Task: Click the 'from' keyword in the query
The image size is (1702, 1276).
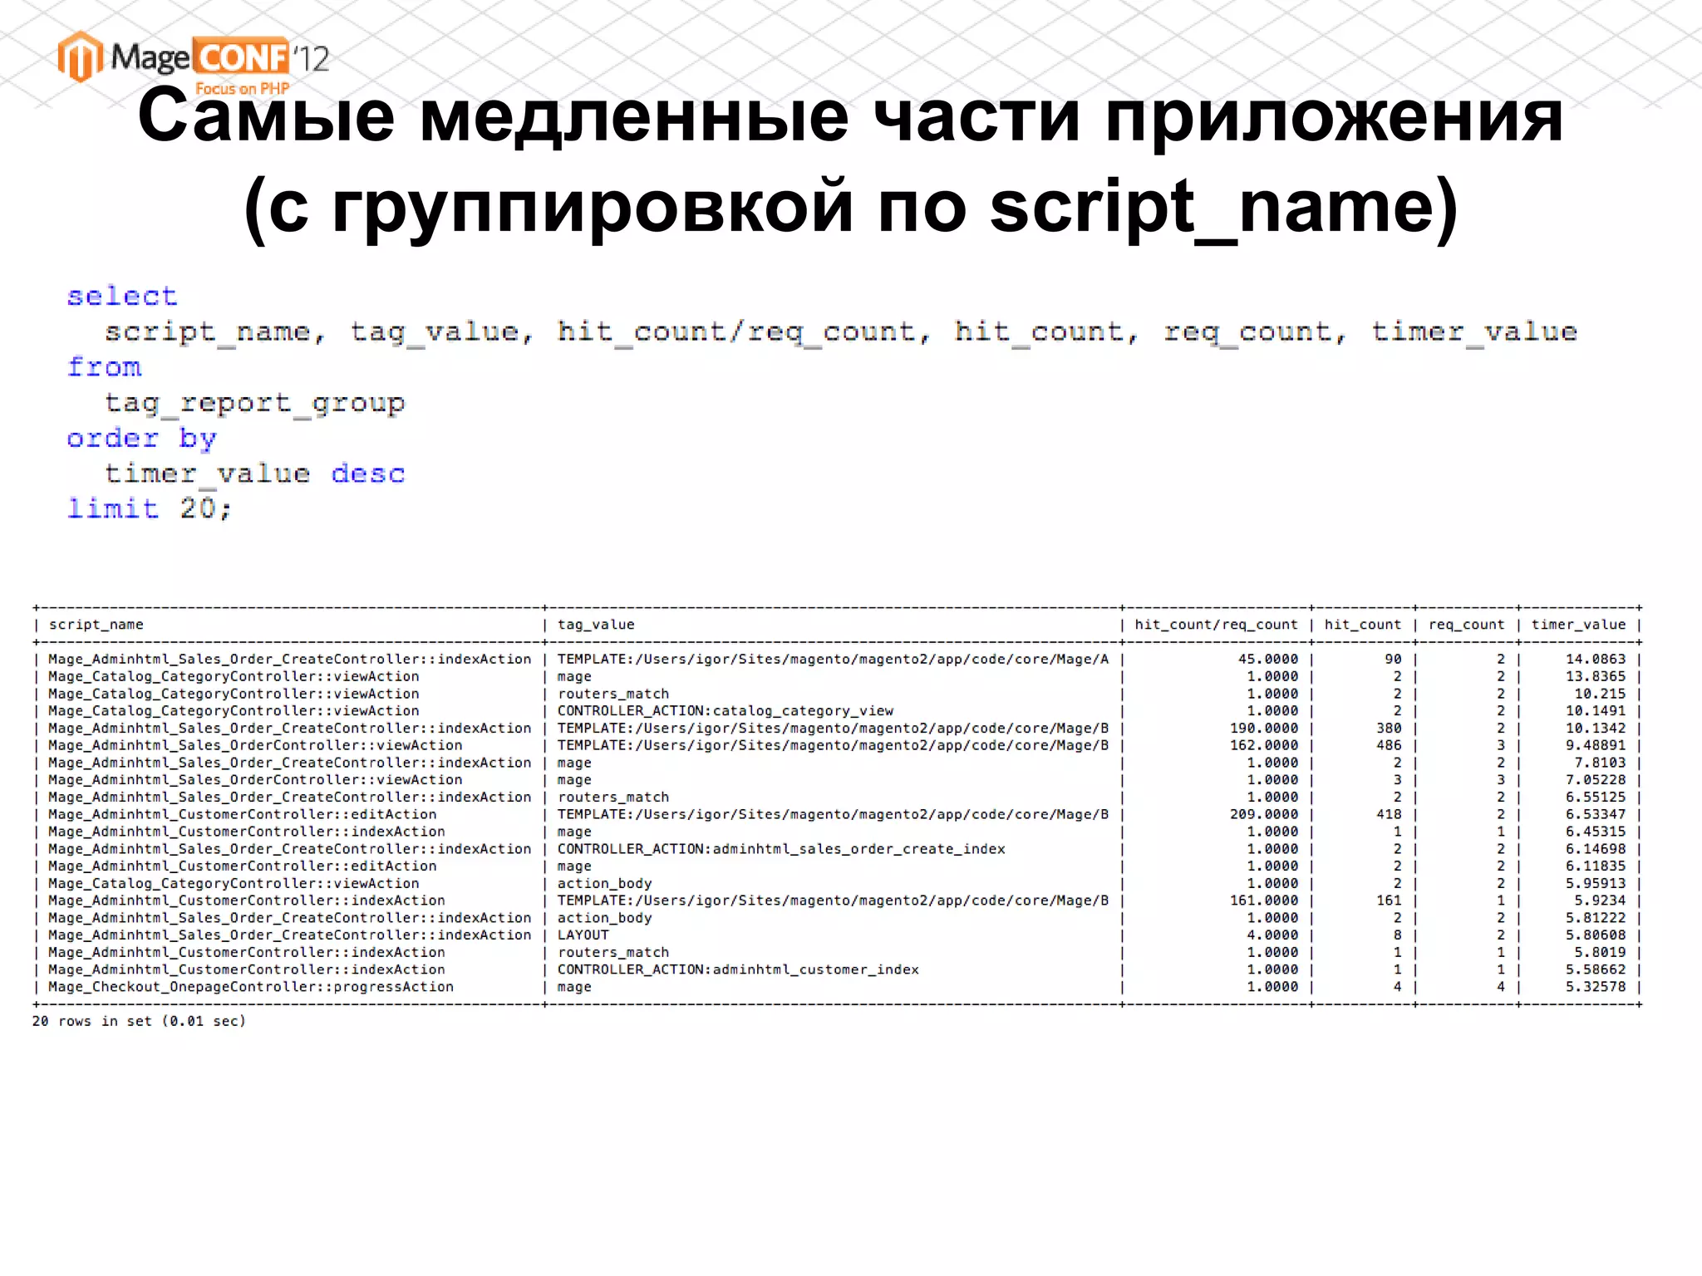Action: (104, 366)
